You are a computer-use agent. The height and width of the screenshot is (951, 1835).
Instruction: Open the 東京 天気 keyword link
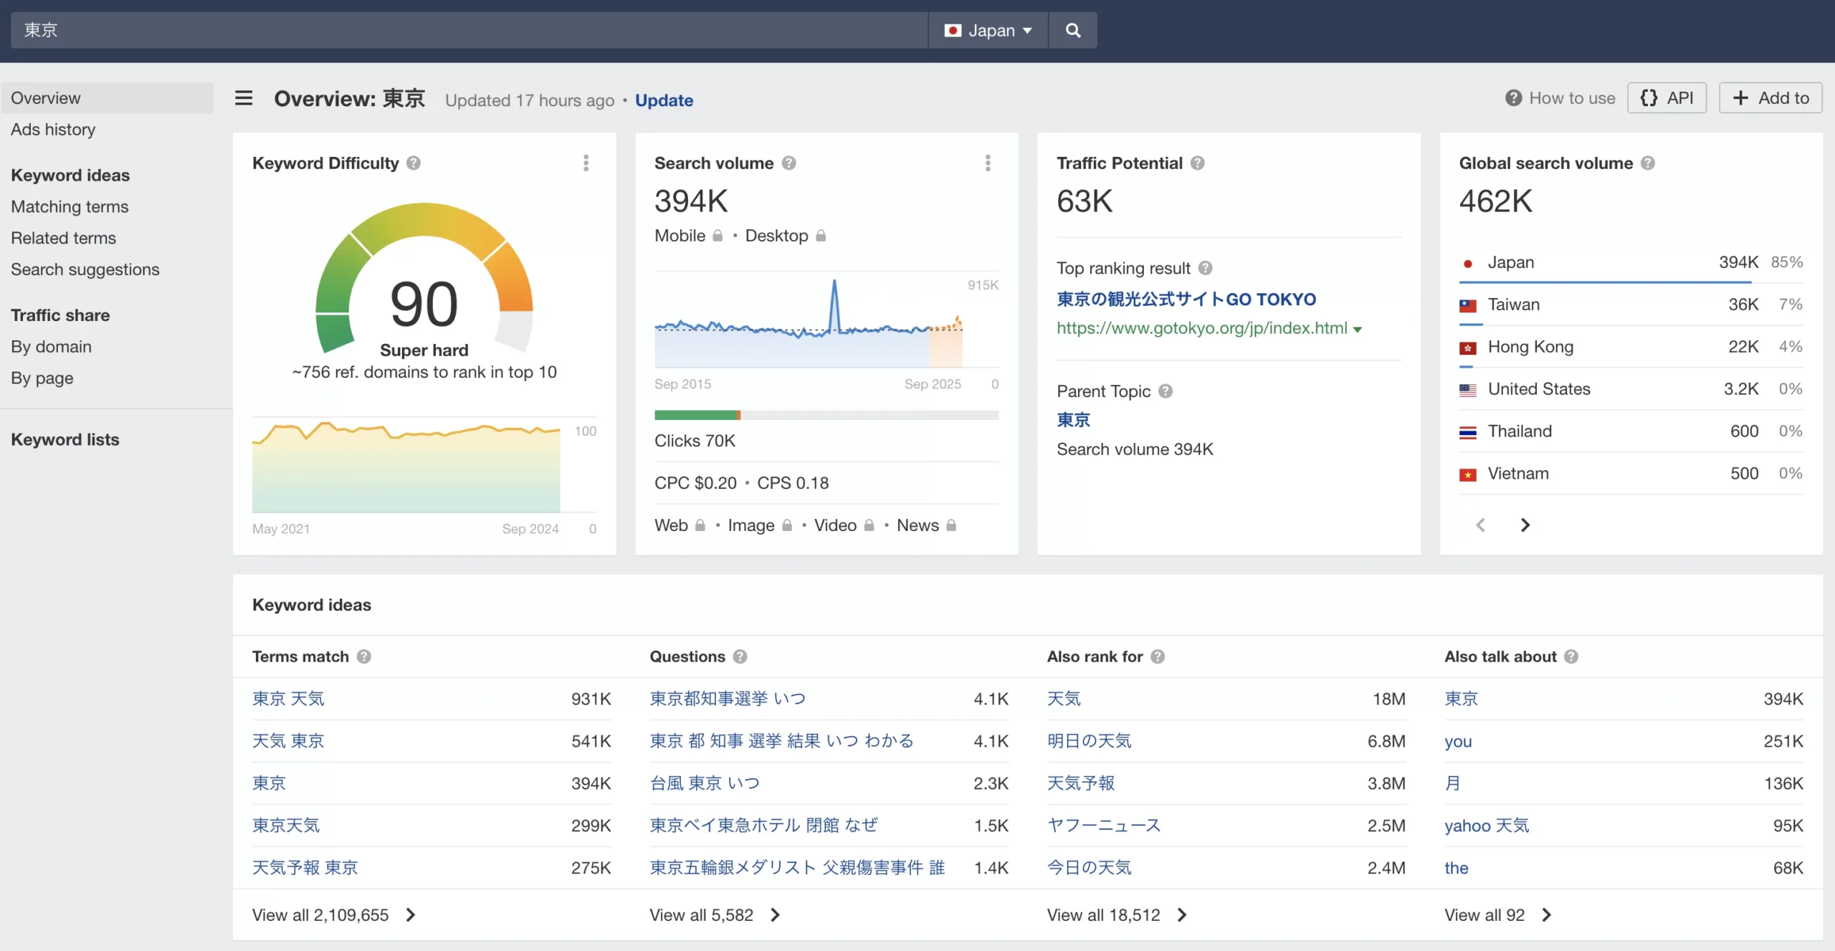288,699
